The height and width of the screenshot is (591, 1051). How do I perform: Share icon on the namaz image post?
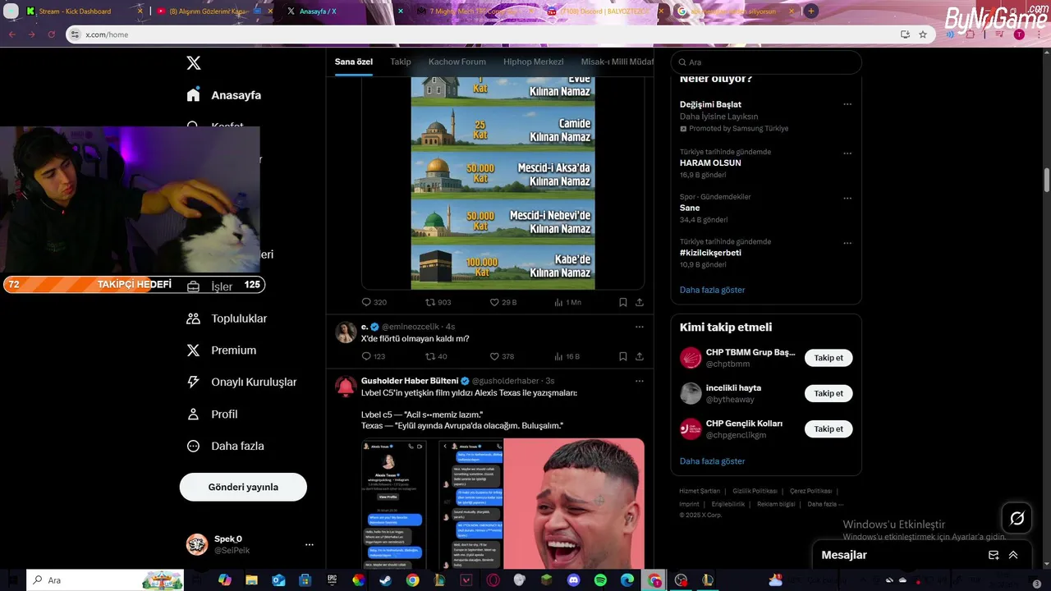click(x=640, y=302)
